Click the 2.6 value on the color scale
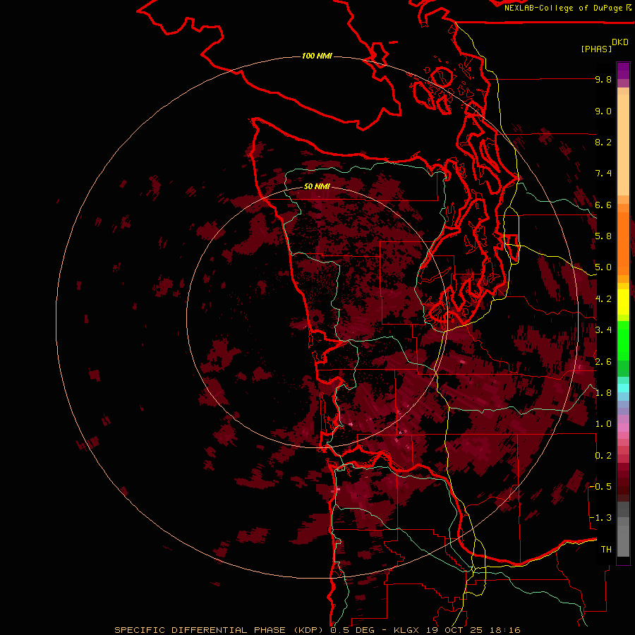The height and width of the screenshot is (635, 635). coord(603,362)
